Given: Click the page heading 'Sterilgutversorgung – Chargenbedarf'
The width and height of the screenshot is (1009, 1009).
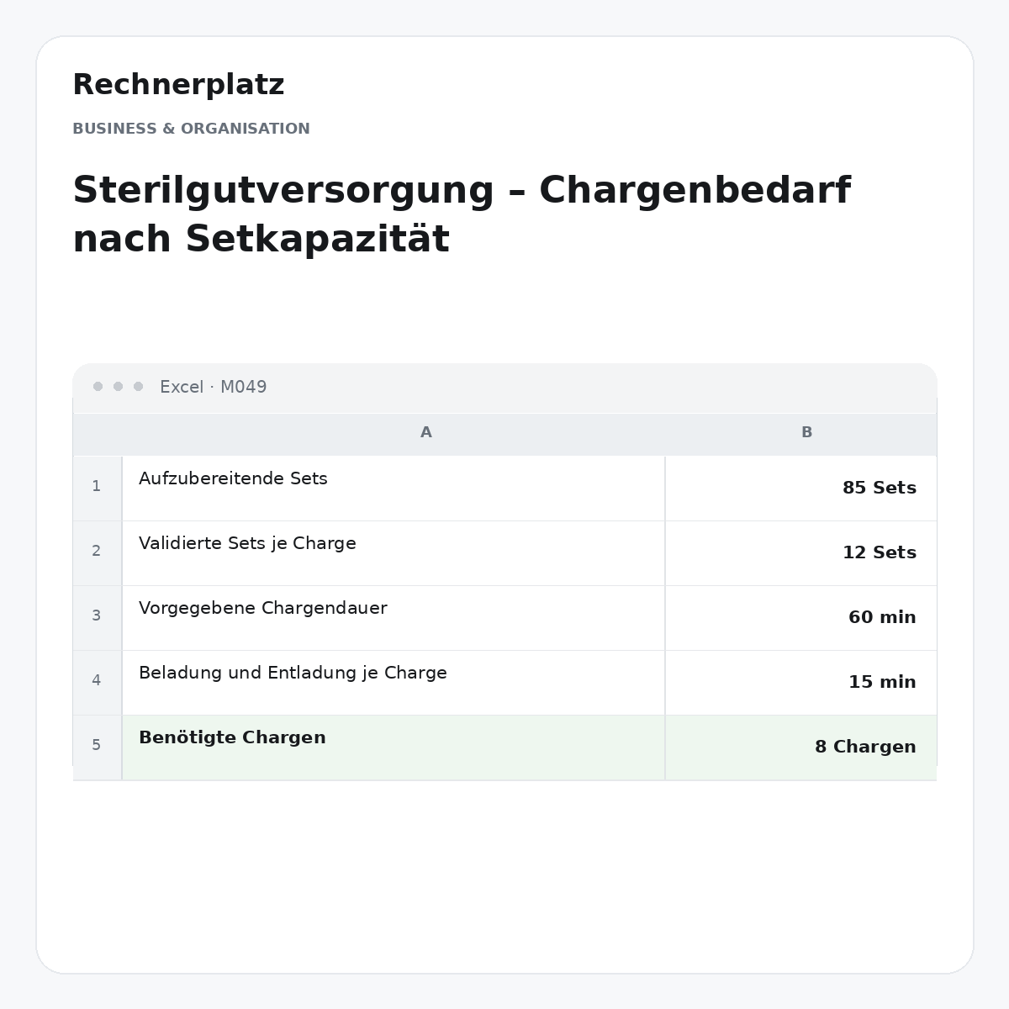Looking at the screenshot, I should 462,191.
